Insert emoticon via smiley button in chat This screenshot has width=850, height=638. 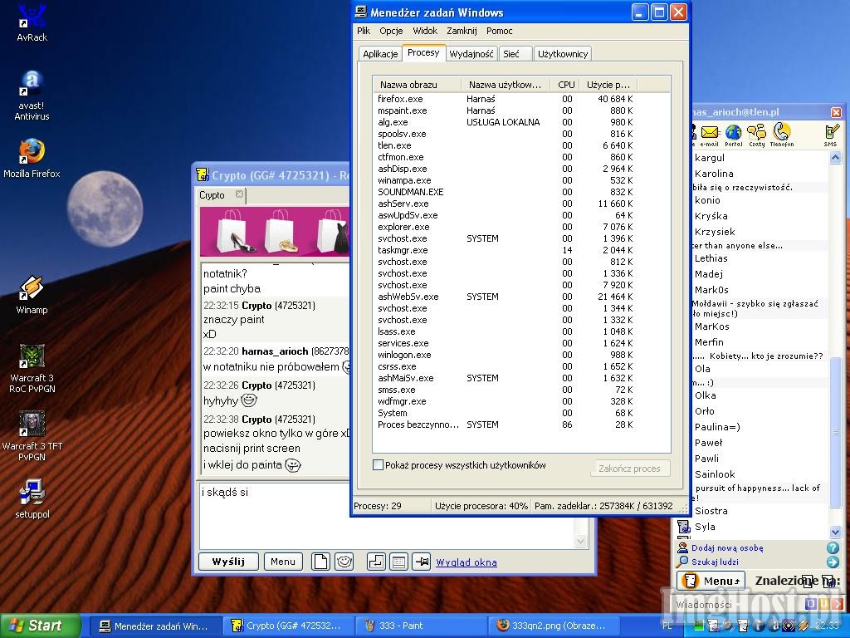tap(344, 562)
